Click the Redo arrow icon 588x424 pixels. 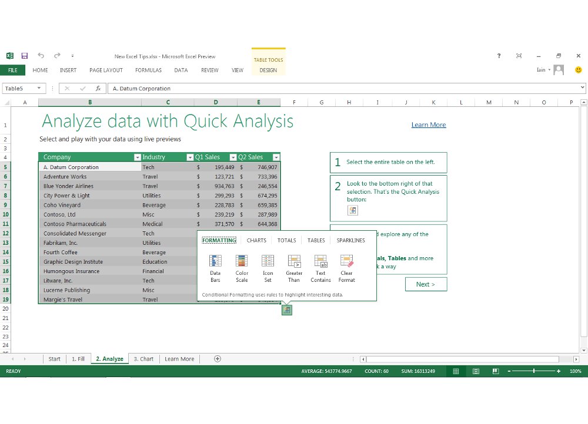[x=57, y=55]
